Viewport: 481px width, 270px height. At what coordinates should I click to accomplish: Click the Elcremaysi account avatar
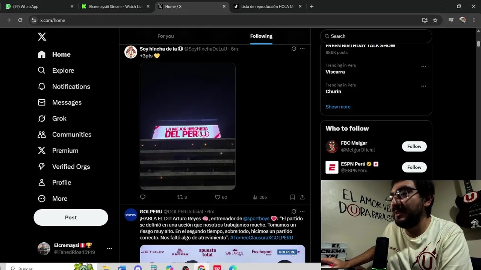[44, 249]
